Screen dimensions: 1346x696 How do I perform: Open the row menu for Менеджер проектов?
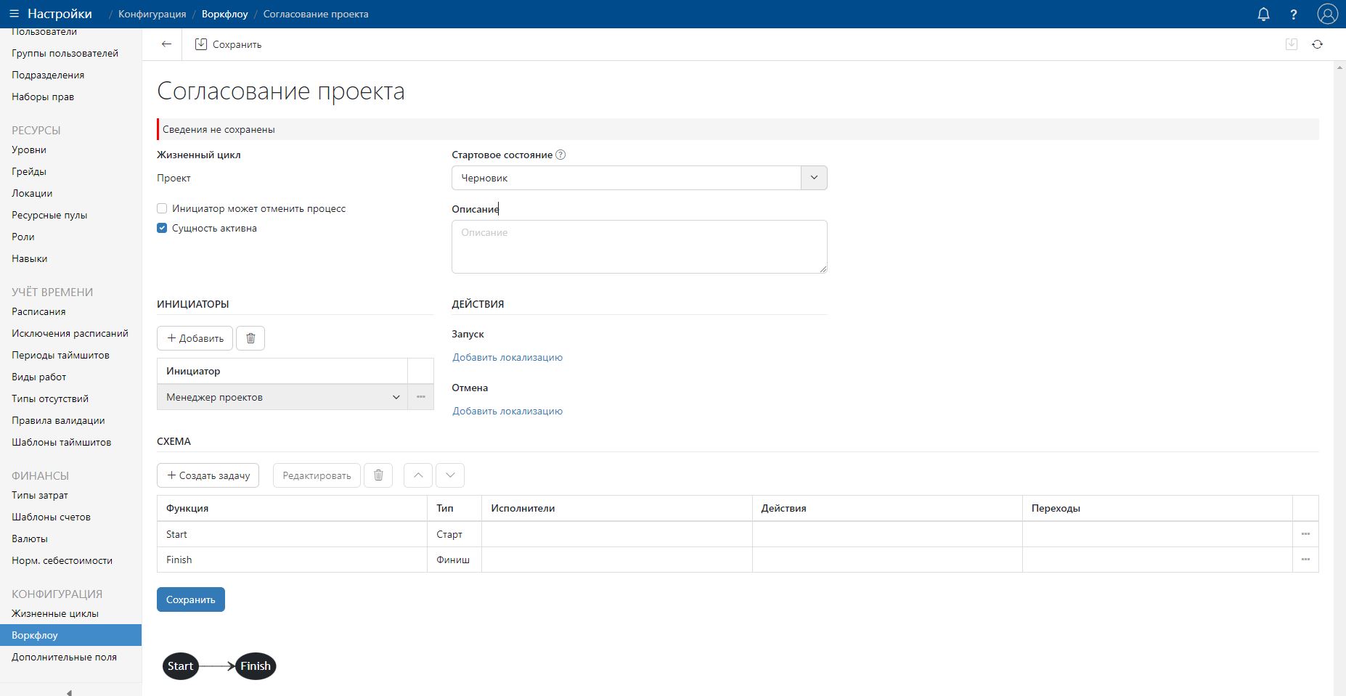click(420, 397)
